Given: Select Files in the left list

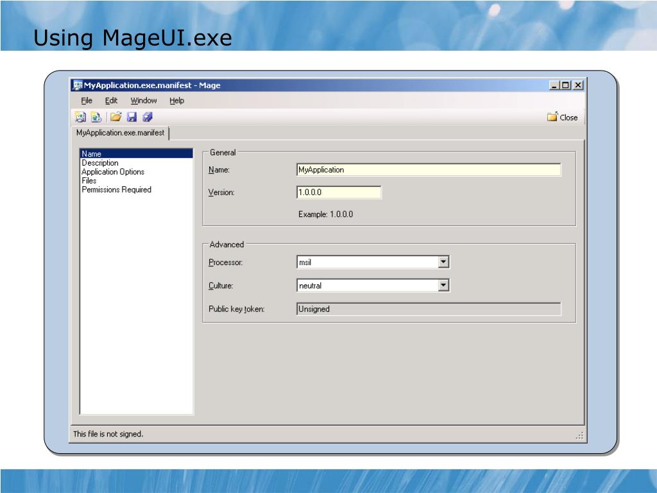Looking at the screenshot, I should click(x=89, y=180).
